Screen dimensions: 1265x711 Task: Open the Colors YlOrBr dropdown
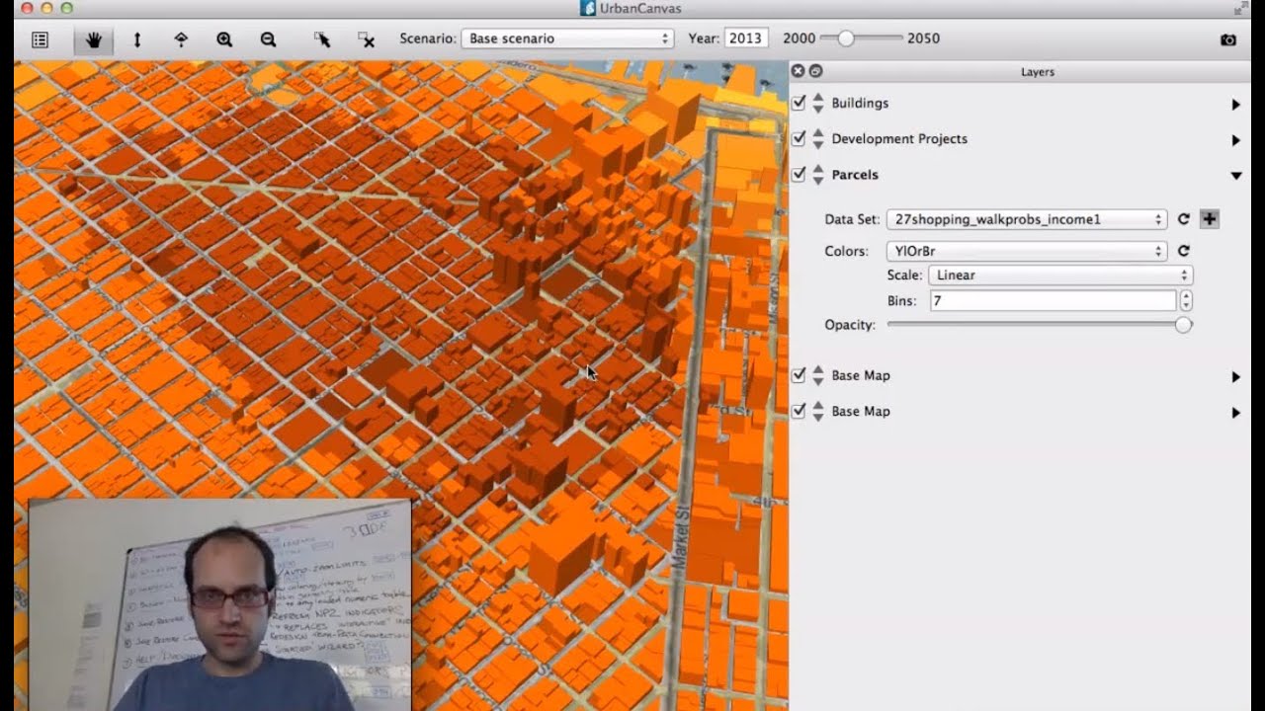1027,251
